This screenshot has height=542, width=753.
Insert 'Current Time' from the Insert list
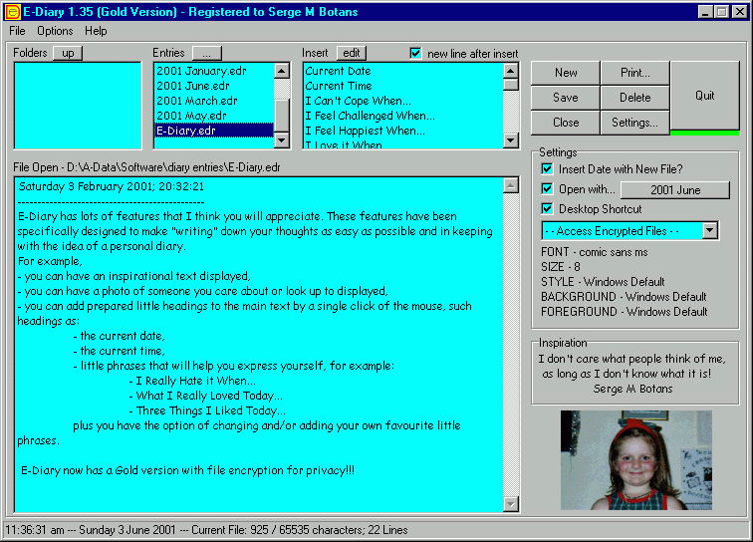338,87
